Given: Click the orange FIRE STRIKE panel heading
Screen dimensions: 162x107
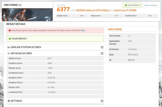Looking at the screenshot, I should (115, 29).
